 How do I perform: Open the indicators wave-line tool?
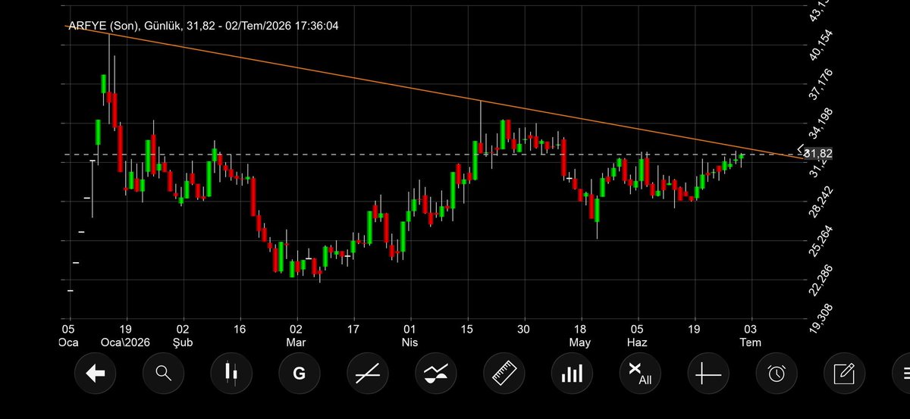pos(436,373)
